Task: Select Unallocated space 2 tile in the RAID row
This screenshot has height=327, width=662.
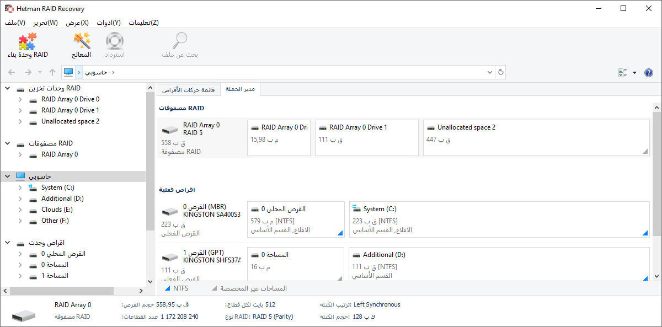Action: pos(536,138)
